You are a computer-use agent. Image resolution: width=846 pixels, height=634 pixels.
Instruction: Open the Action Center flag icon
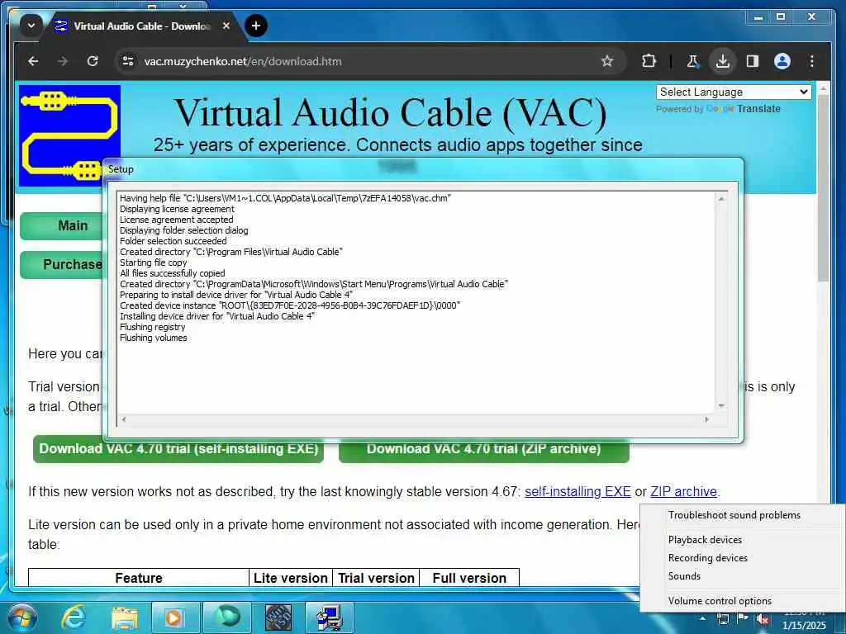[743, 619]
